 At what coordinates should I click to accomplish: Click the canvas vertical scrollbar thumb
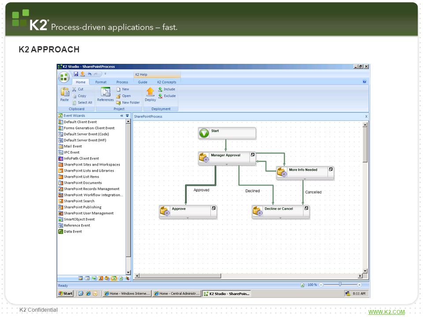tap(365, 145)
